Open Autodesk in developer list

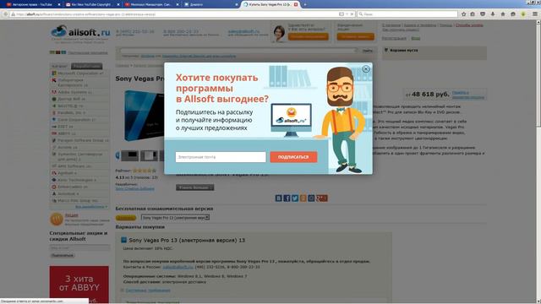point(66,193)
